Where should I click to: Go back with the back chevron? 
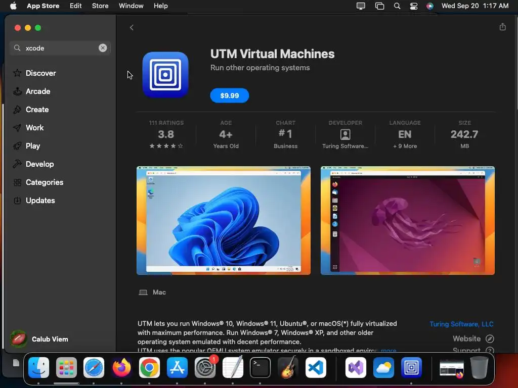coord(132,27)
